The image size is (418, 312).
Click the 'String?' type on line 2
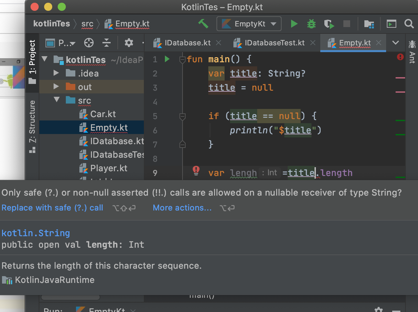pos(287,73)
